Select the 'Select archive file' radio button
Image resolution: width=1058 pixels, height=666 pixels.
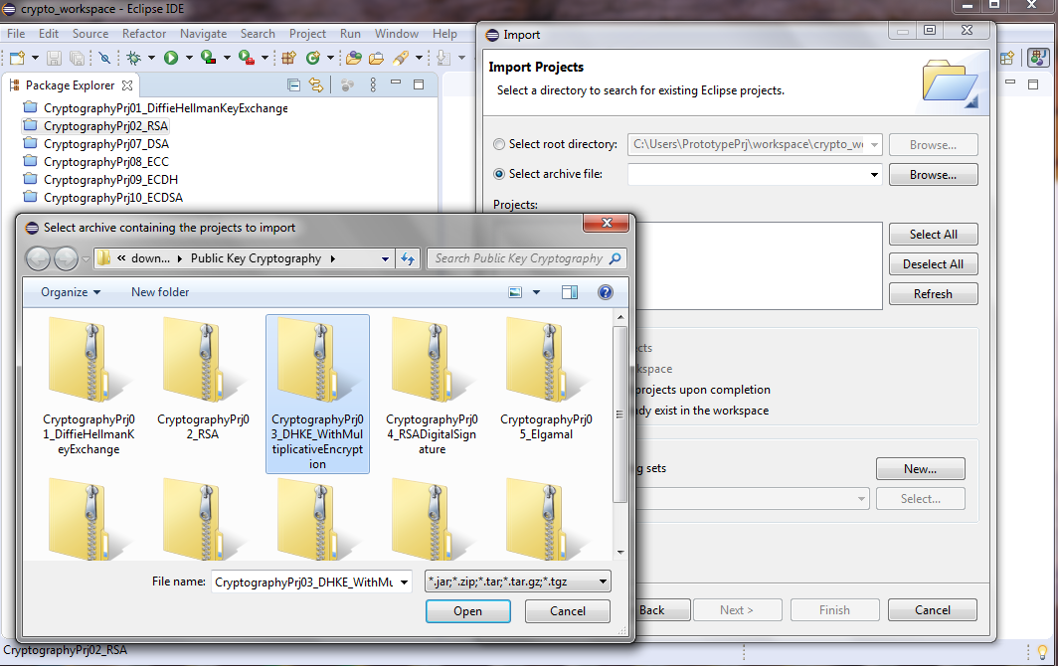click(498, 174)
